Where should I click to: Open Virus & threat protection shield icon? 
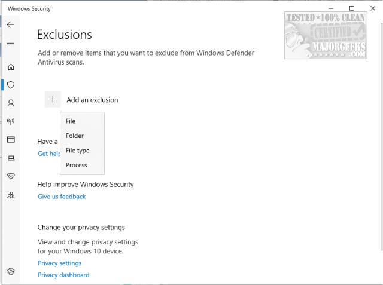pyautogui.click(x=10, y=85)
